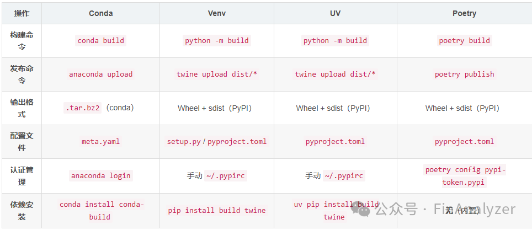Click the 'poetry build' code snippet
The height and width of the screenshot is (230, 532).
click(464, 41)
